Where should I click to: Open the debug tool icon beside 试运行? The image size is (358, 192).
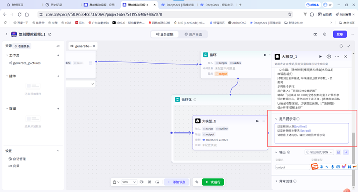(197, 182)
